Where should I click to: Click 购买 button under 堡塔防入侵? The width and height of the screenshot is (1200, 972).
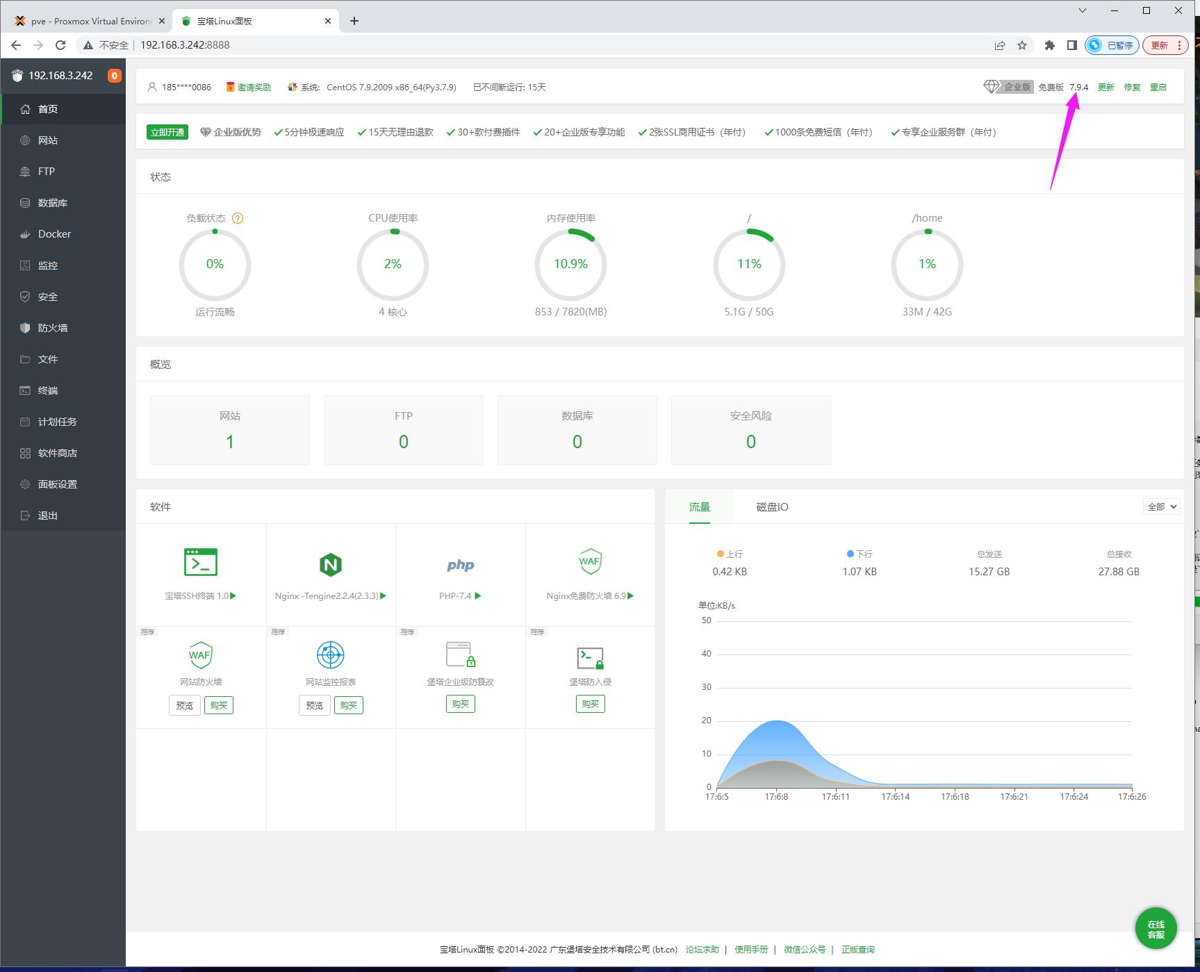591,704
